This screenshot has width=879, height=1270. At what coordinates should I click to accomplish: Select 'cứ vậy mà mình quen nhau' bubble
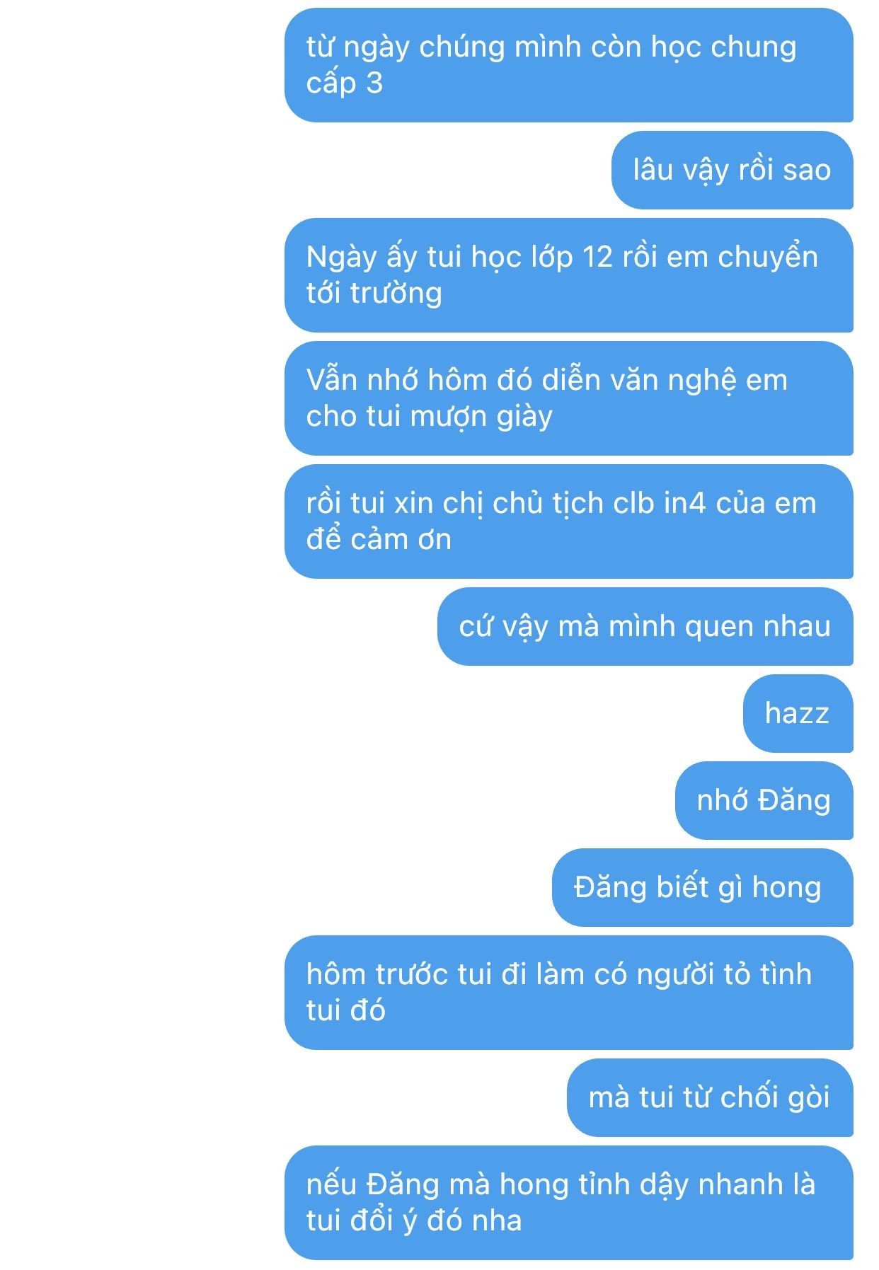tap(645, 626)
